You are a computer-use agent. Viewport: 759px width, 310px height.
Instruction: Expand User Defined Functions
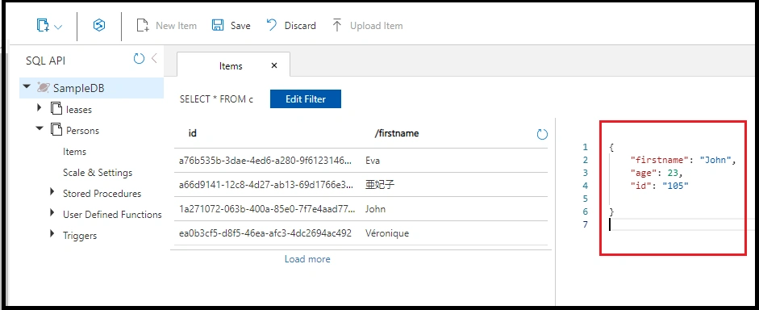click(52, 213)
